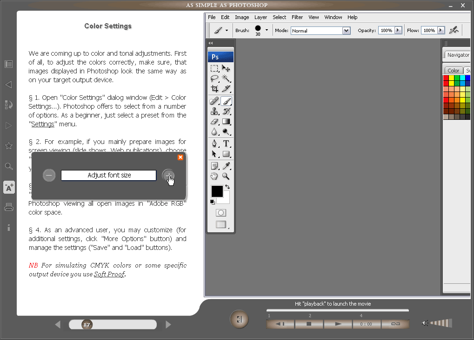Select the Move tool

click(x=226, y=68)
